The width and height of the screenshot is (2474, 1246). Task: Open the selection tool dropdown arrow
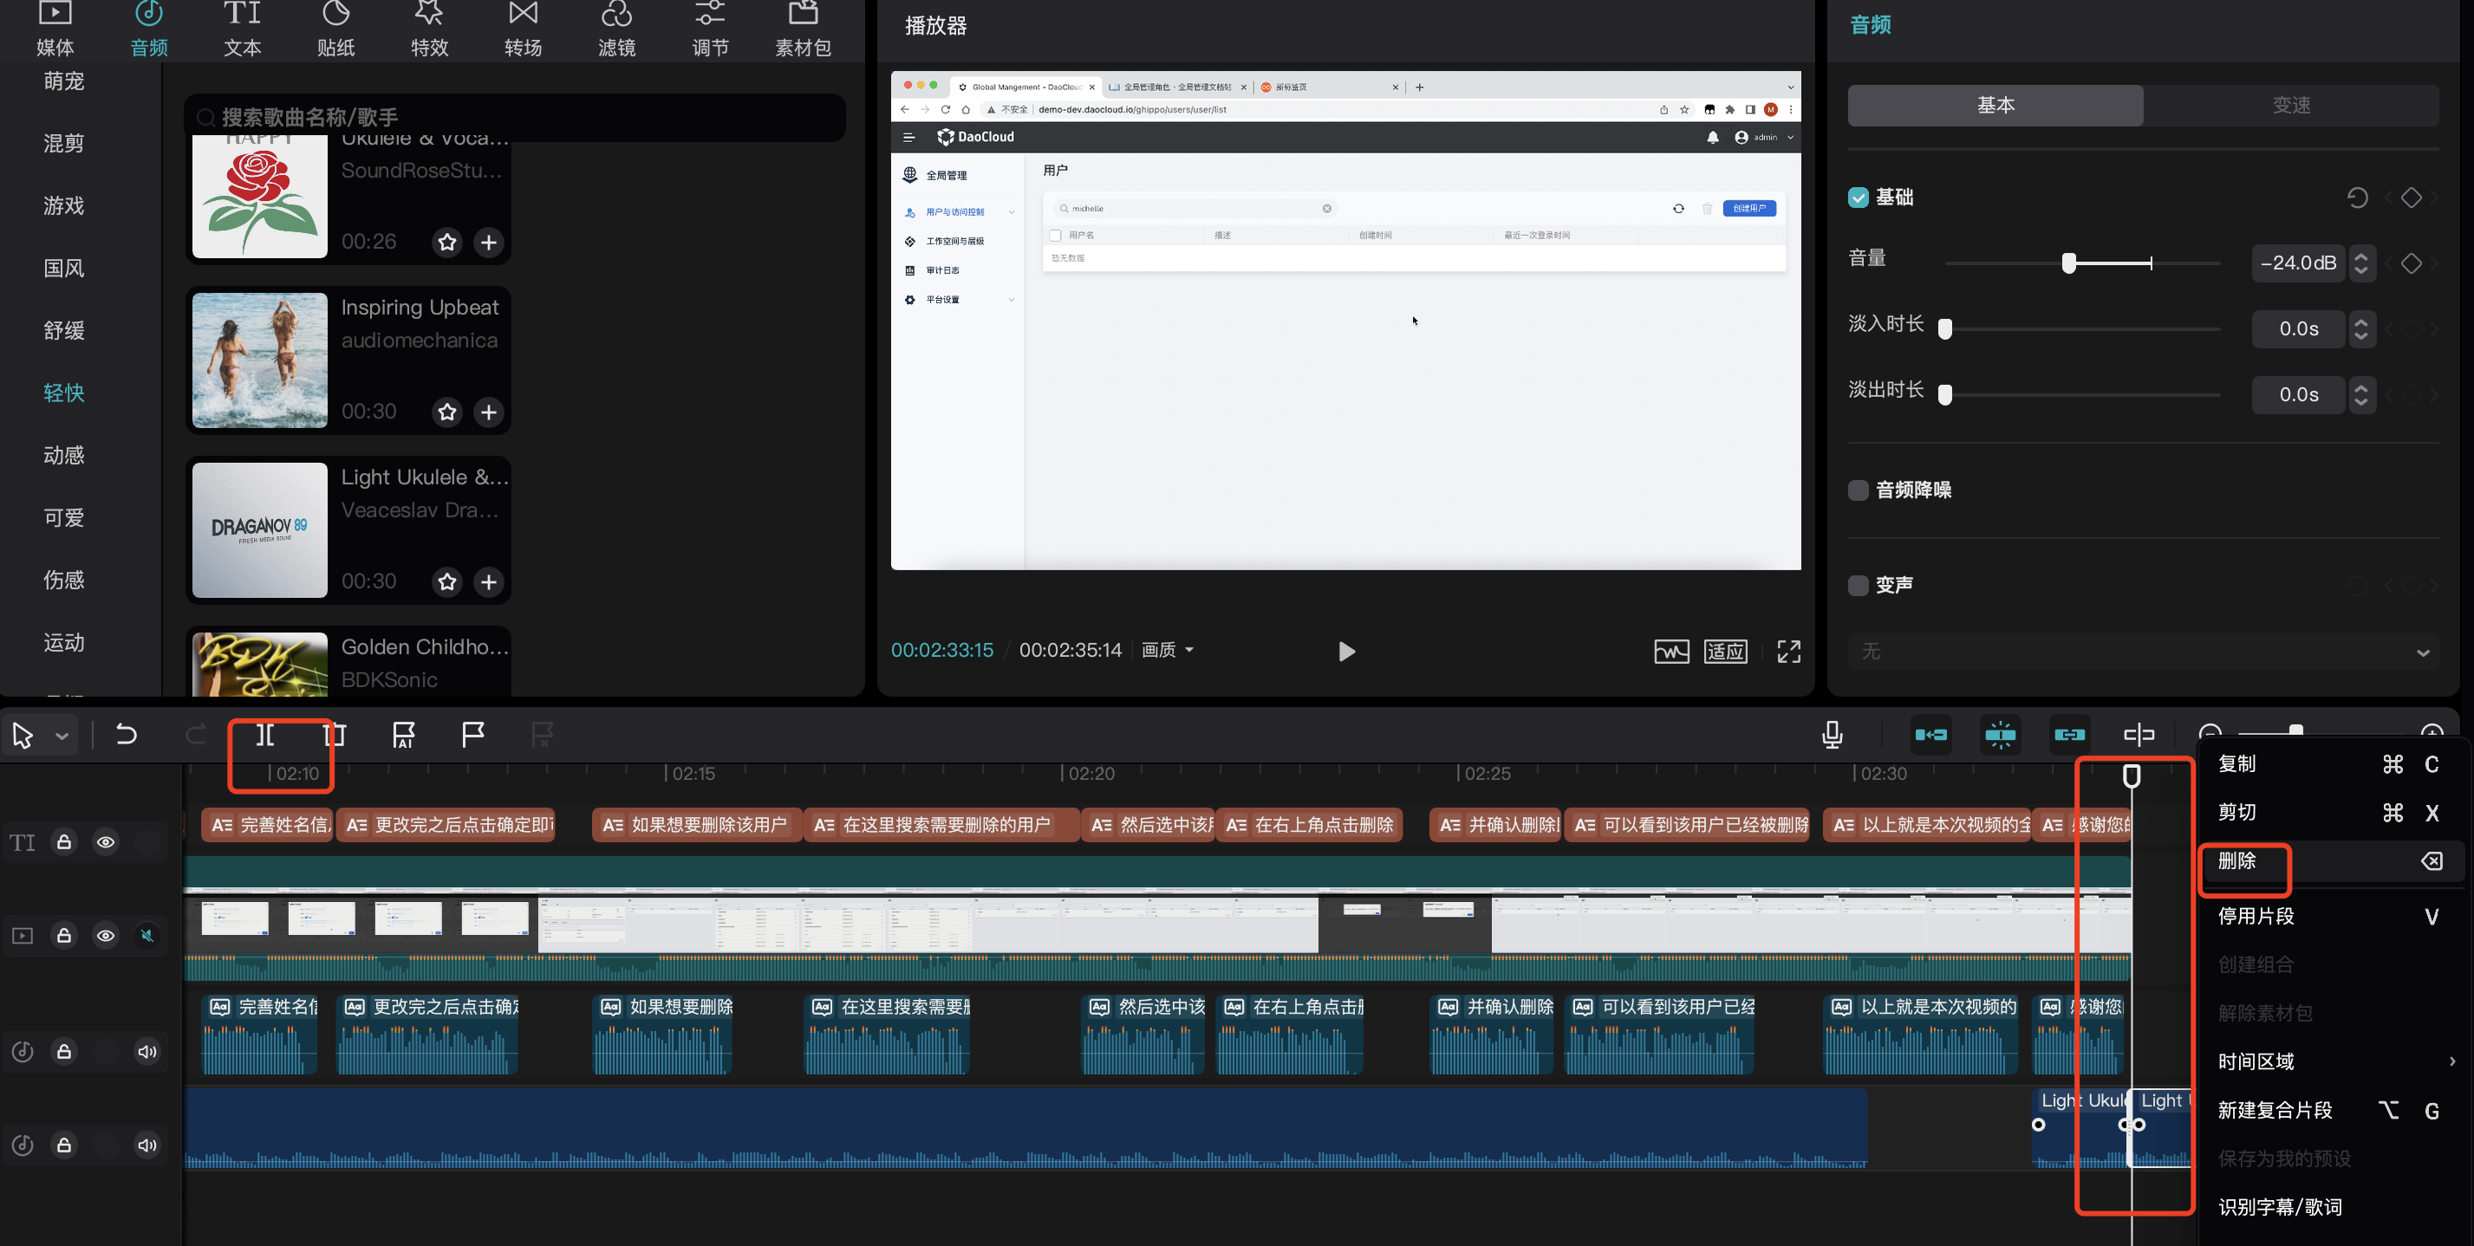(62, 737)
